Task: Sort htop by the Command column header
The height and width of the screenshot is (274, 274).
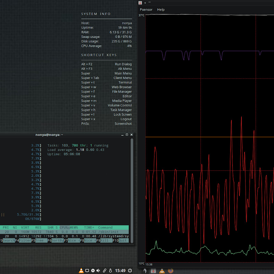Action: pyautogui.click(x=105, y=227)
